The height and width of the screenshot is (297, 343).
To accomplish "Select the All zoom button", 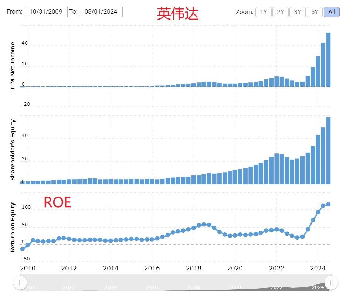I will [332, 12].
